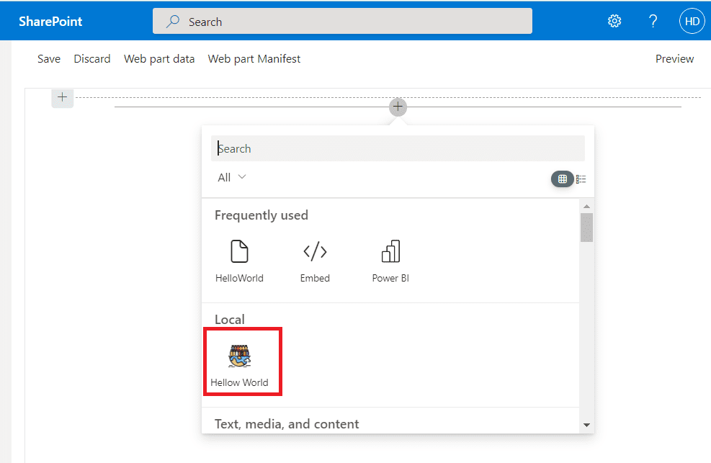Click the add section plus button at left

[62, 97]
